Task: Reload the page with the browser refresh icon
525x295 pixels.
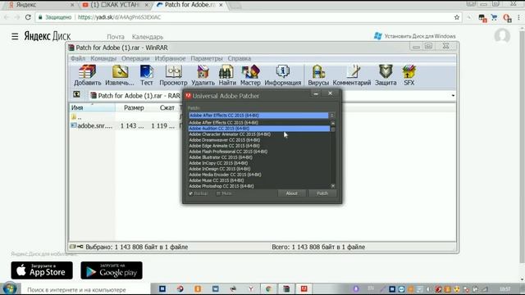Action: (28, 17)
